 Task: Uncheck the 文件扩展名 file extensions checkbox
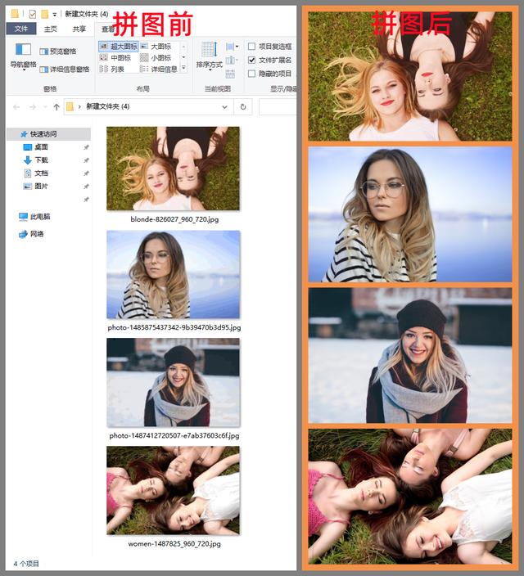click(252, 60)
